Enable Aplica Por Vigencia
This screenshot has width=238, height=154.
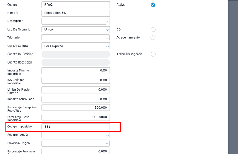click(153, 54)
